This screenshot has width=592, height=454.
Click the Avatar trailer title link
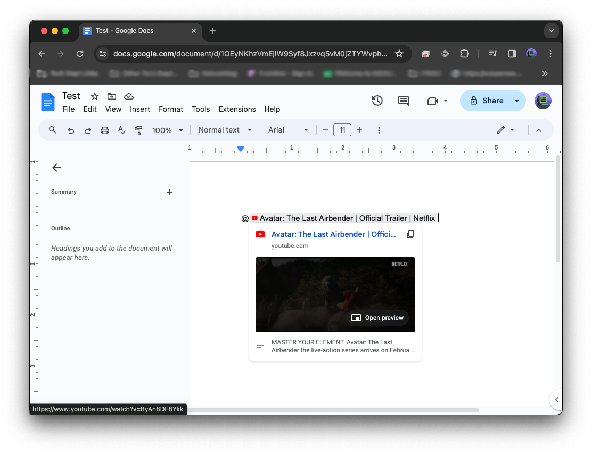click(x=333, y=234)
